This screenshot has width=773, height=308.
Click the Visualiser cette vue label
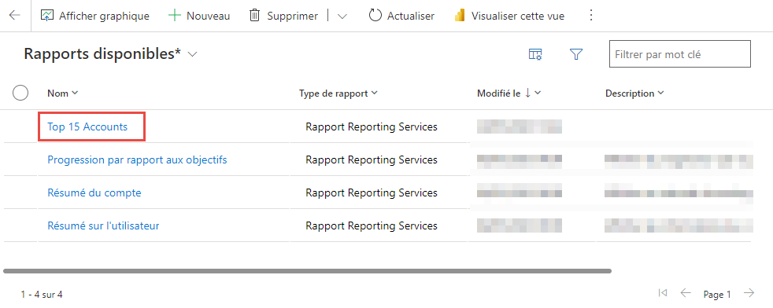(x=518, y=16)
